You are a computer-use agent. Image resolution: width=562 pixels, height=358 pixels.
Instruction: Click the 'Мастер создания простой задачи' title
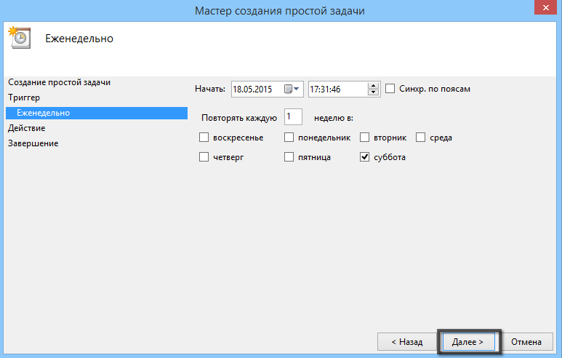point(280,11)
